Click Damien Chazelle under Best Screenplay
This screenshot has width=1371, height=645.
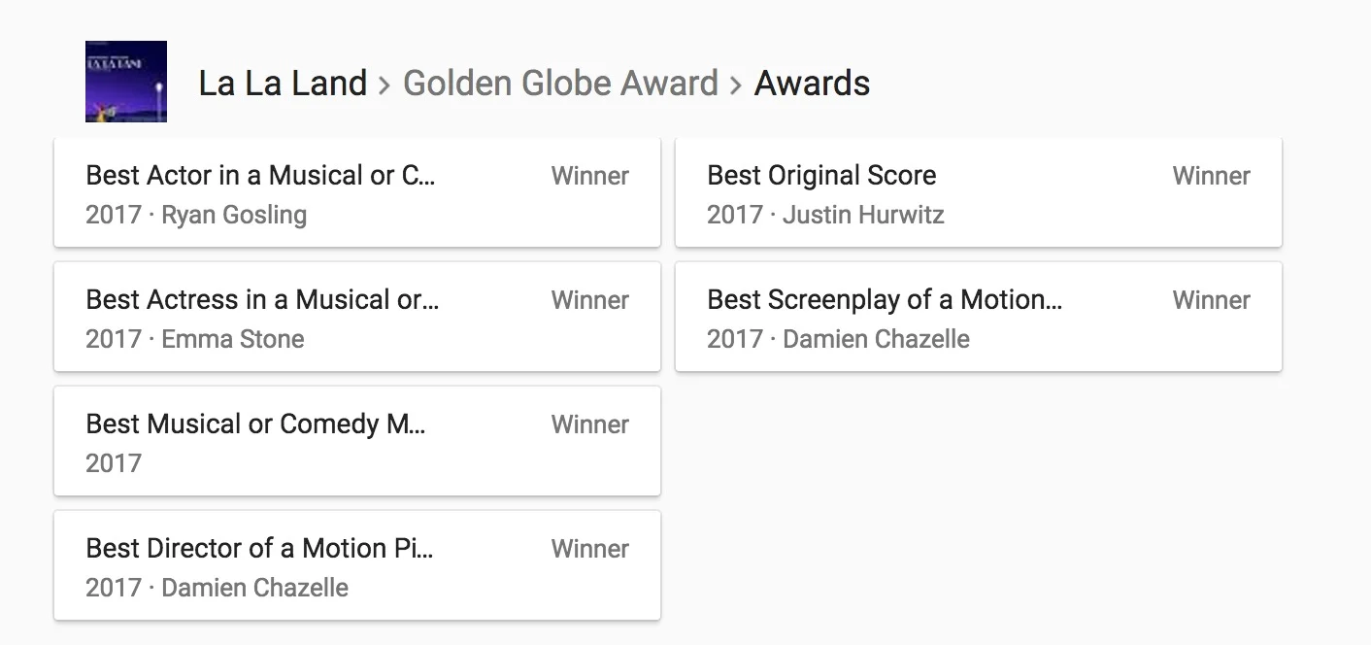coord(876,339)
